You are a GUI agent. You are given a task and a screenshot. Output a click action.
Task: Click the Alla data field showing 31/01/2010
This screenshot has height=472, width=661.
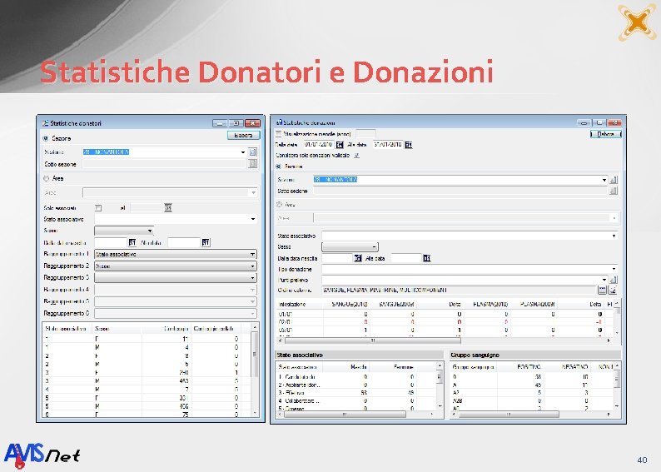click(388, 145)
